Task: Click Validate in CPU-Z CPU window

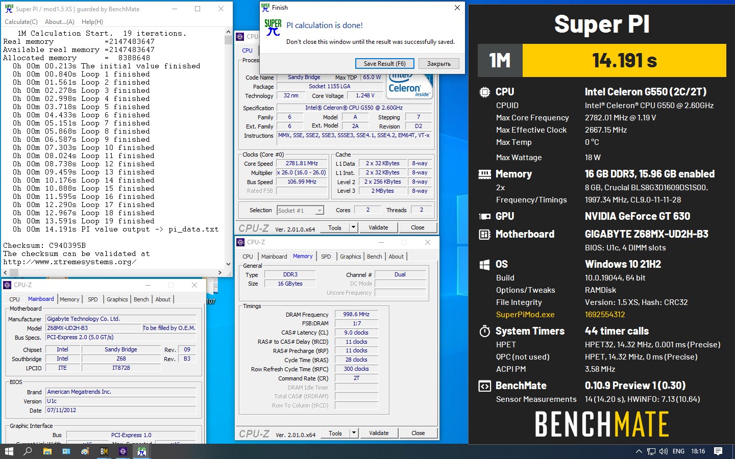Action: 378,227
